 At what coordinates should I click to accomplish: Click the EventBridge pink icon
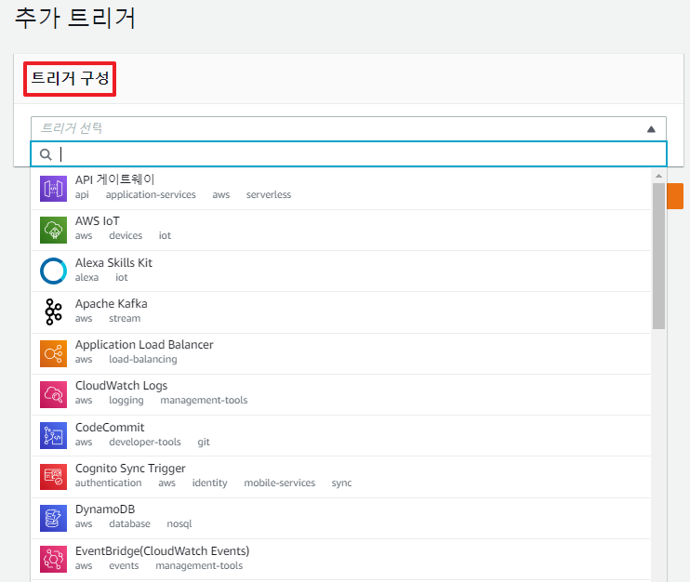coord(53,559)
